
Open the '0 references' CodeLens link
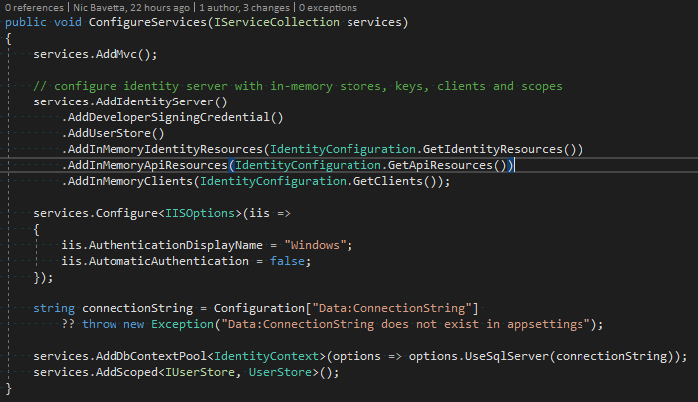point(34,8)
